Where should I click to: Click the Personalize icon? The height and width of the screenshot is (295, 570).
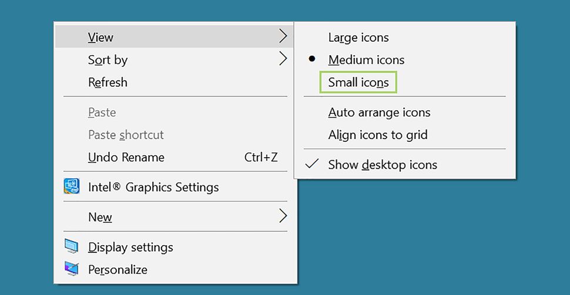point(71,269)
